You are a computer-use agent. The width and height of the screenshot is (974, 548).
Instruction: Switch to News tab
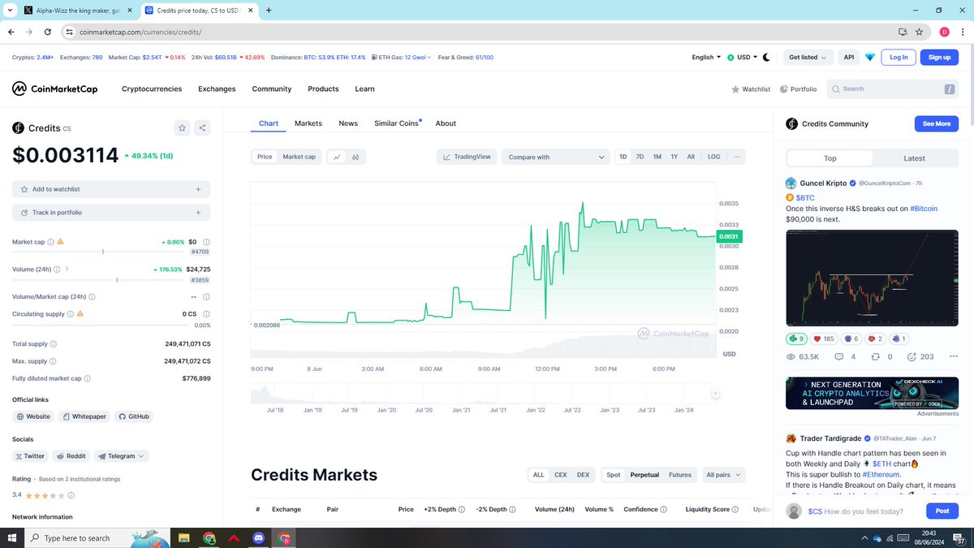348,123
